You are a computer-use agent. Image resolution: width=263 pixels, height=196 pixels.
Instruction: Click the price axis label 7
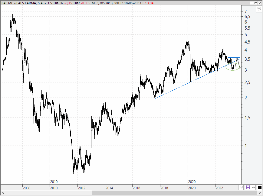(246, 11)
